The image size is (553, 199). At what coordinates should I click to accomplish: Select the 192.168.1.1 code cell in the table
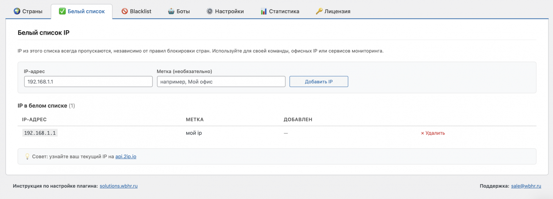tap(40, 133)
